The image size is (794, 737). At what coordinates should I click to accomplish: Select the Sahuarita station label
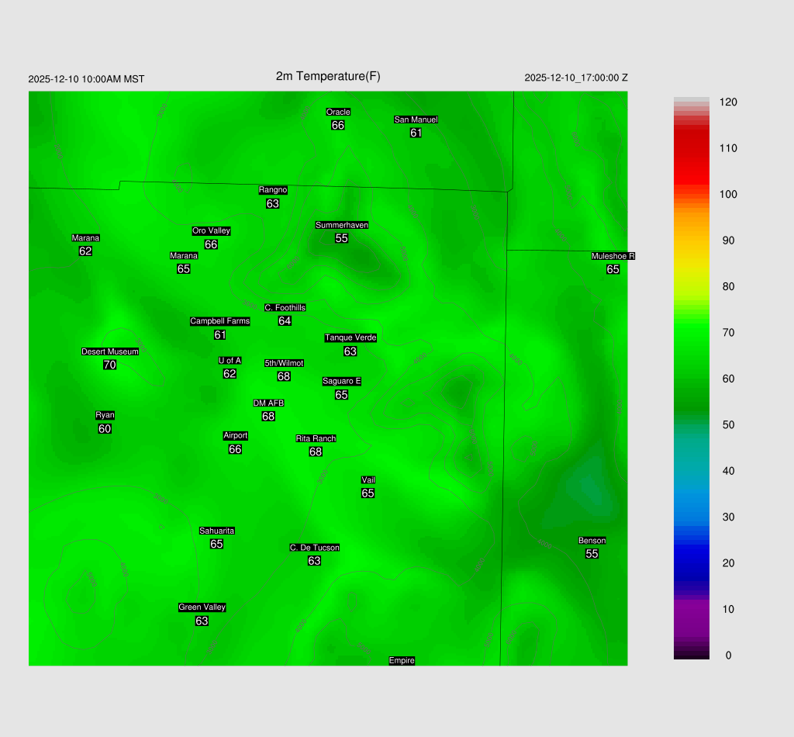point(216,531)
